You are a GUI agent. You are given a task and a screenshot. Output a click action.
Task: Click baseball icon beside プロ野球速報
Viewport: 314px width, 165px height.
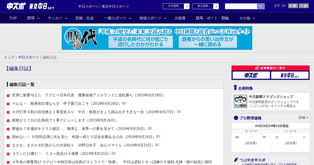click(236, 118)
